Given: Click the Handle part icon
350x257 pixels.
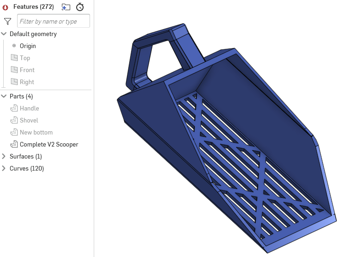Looking at the screenshot, I should [x=14, y=108].
